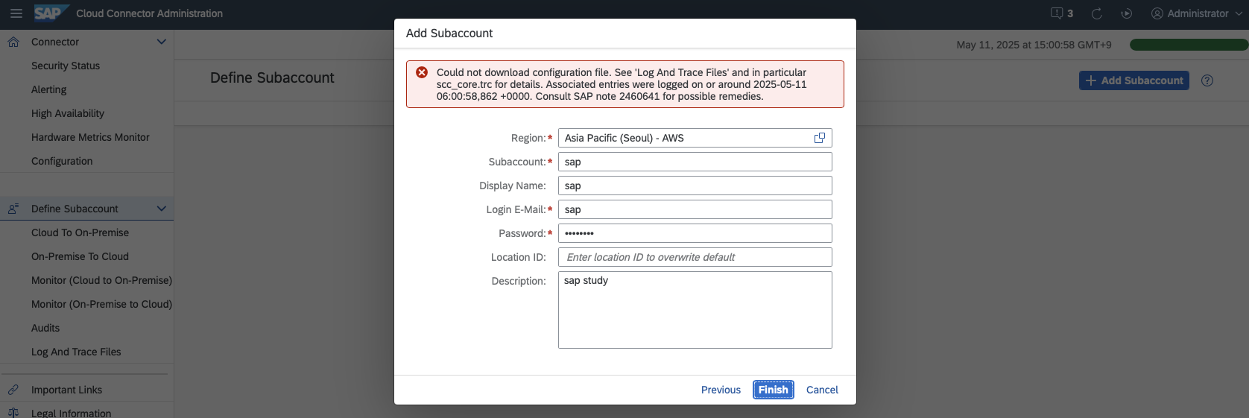Image resolution: width=1249 pixels, height=418 pixels.
Task: Open Hardware Metrics Monitor
Action: point(90,137)
